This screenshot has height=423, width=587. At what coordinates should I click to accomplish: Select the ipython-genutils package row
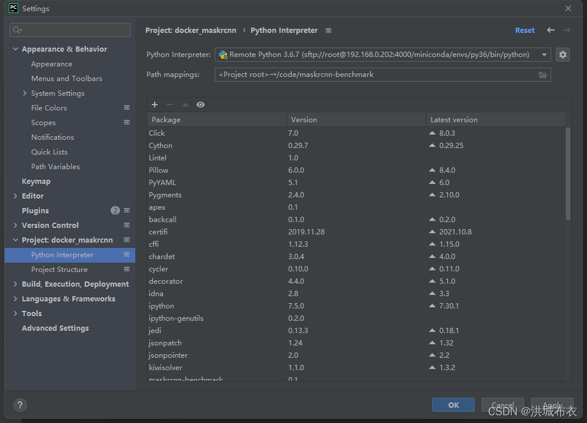pyautogui.click(x=356, y=318)
